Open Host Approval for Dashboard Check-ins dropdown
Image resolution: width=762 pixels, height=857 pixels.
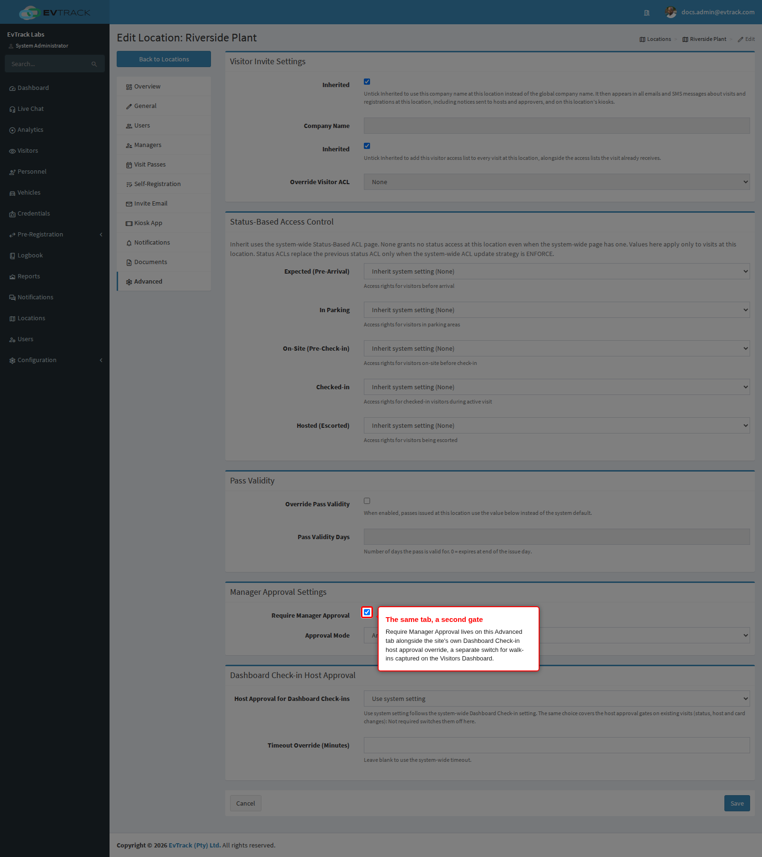tap(557, 699)
